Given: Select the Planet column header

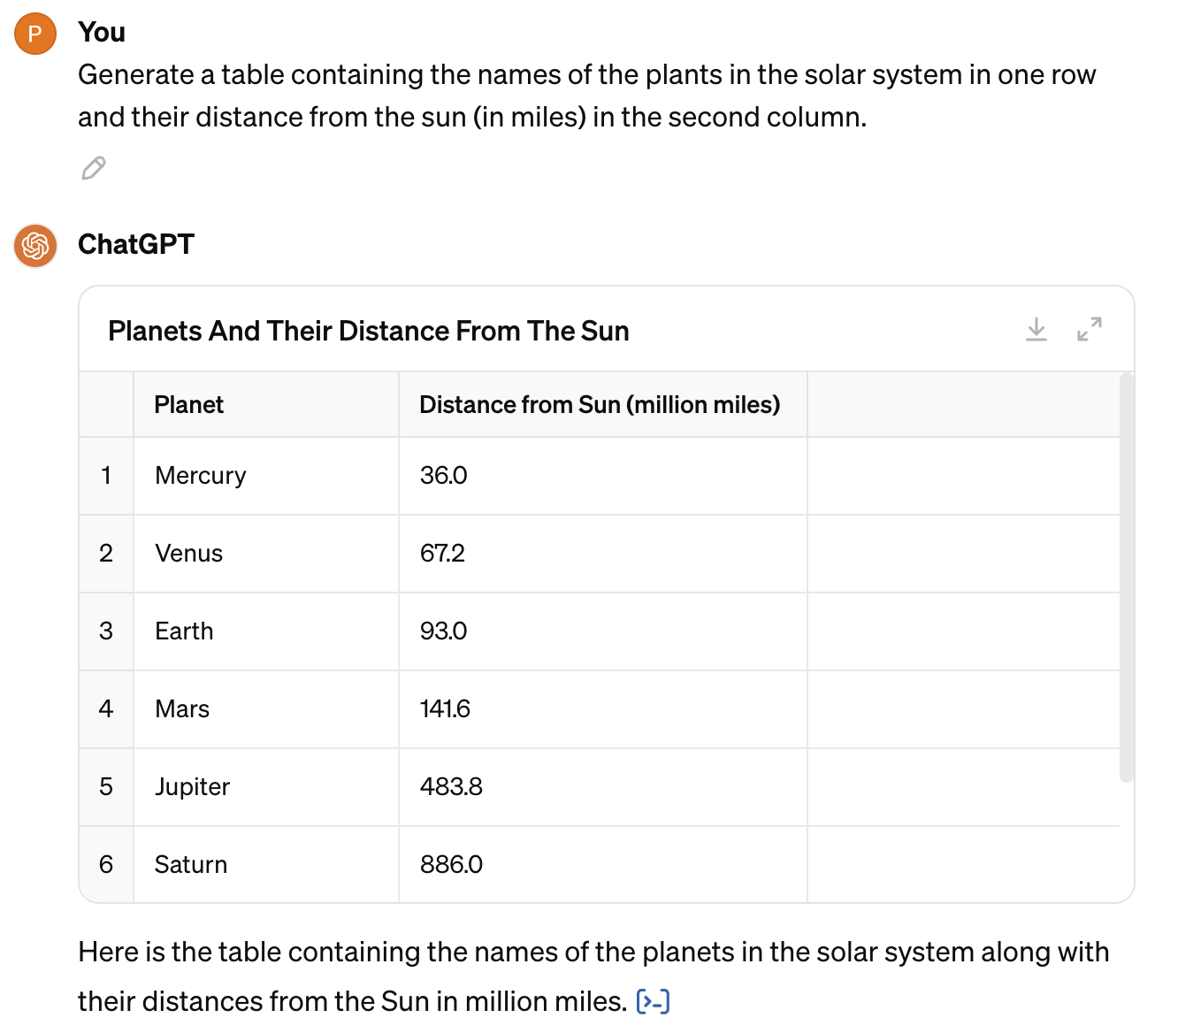Looking at the screenshot, I should [x=266, y=405].
